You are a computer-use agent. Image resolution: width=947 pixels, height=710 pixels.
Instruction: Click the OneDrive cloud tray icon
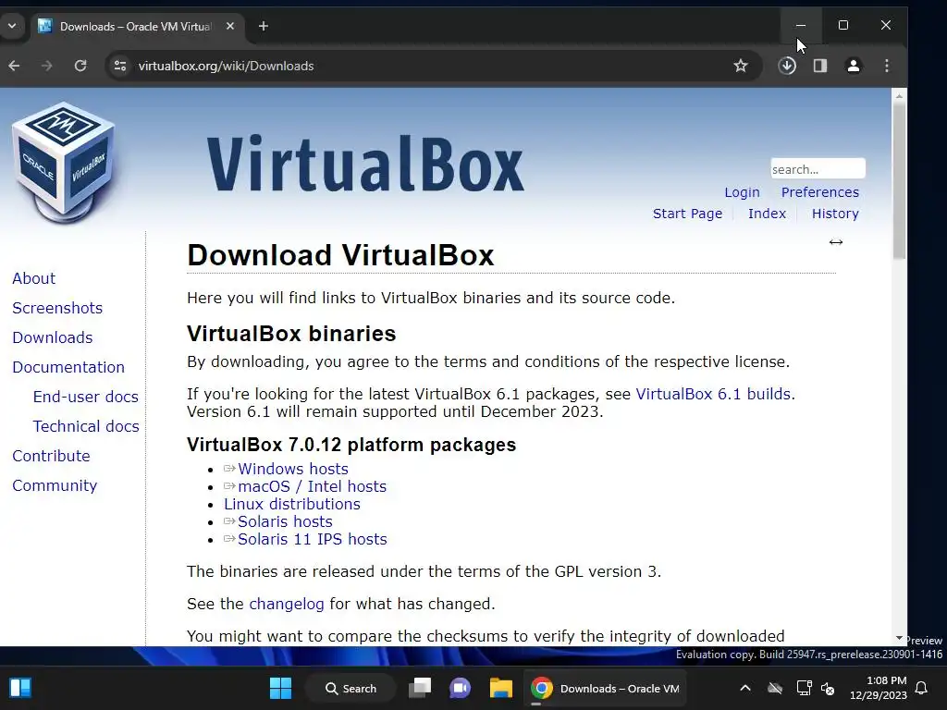(775, 688)
